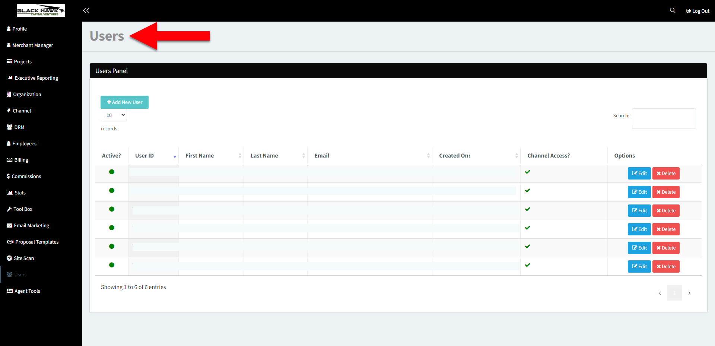Click the channel access checkmark in the second row
The image size is (715, 346).
pyautogui.click(x=527, y=190)
